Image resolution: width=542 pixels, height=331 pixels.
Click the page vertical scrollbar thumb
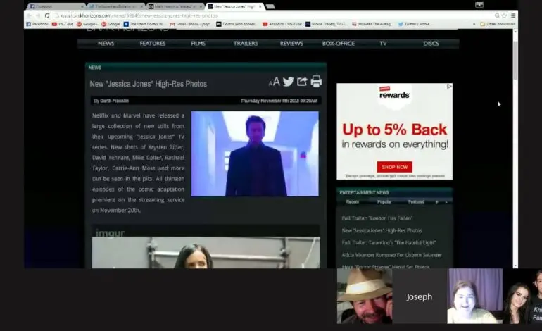click(x=515, y=61)
